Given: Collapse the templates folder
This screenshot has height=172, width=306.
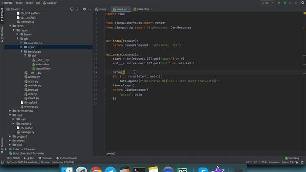Looking at the screenshot, I should click(x=21, y=51).
